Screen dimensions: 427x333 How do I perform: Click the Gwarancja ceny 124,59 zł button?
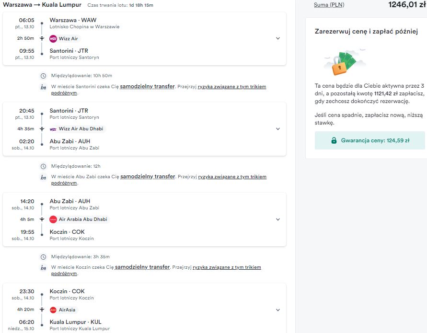370,140
